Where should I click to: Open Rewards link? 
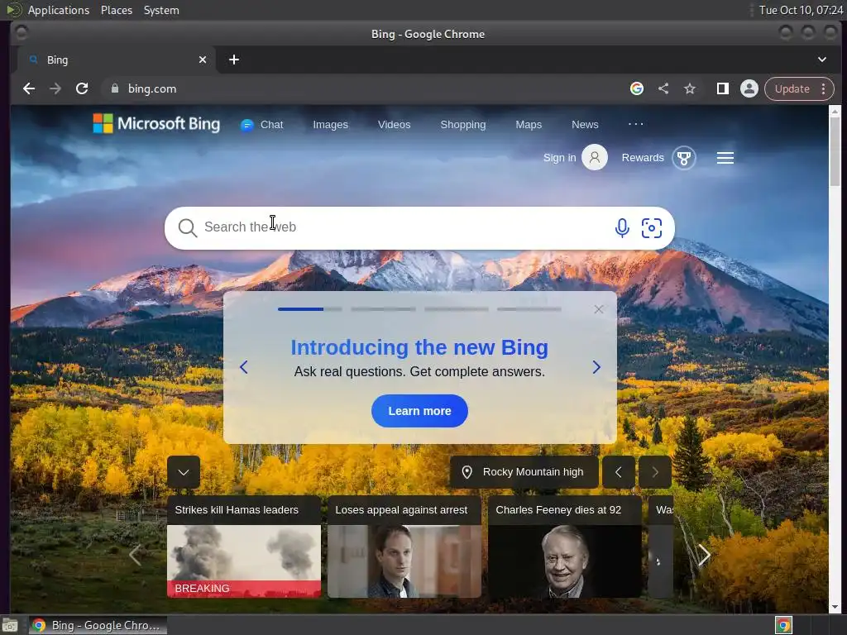click(x=643, y=158)
